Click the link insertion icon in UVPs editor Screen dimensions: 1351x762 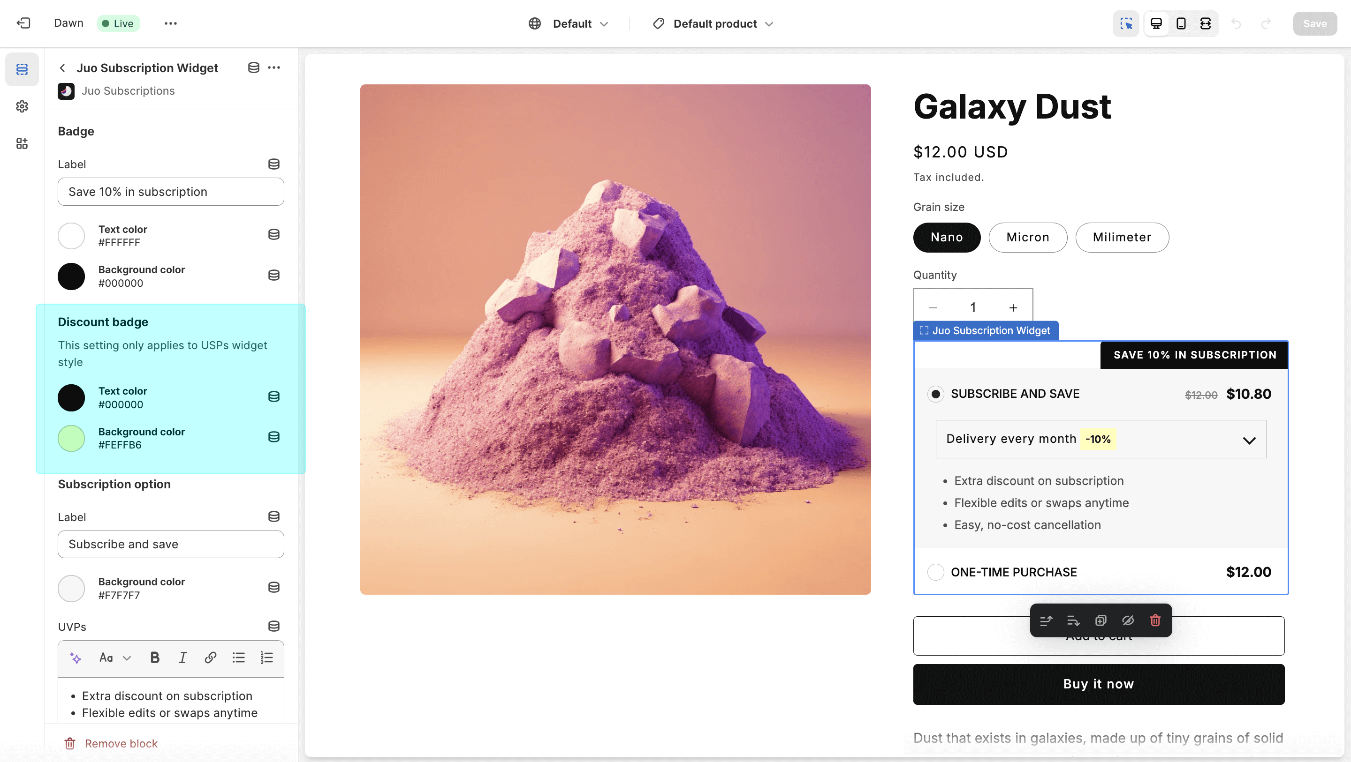pyautogui.click(x=210, y=658)
